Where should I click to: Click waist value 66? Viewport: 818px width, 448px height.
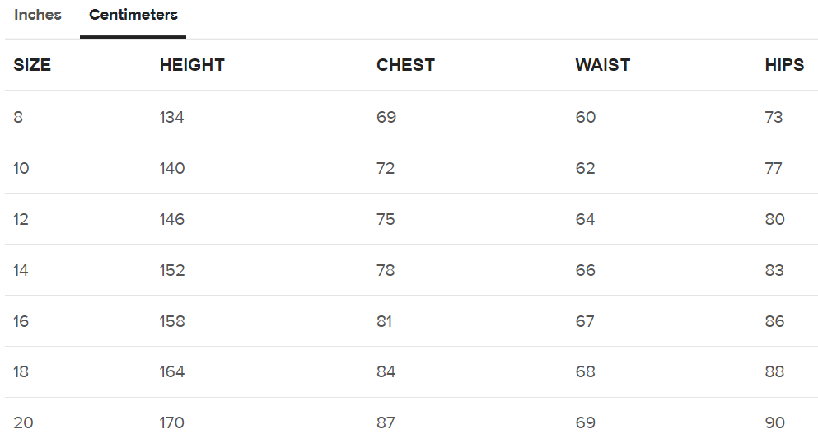pos(585,271)
